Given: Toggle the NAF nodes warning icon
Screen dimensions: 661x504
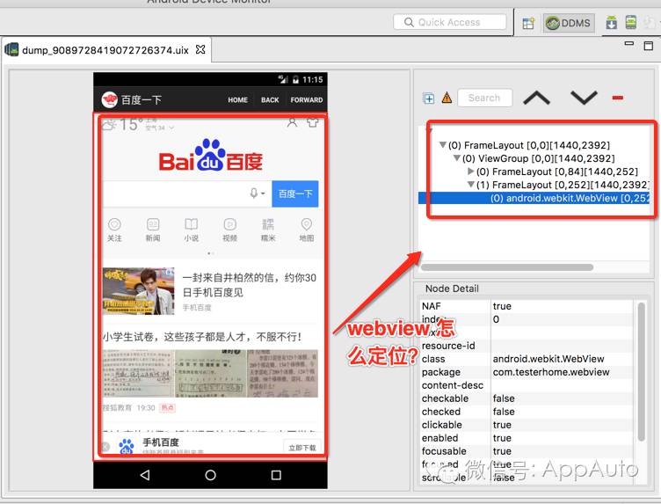Looking at the screenshot, I should [x=447, y=99].
